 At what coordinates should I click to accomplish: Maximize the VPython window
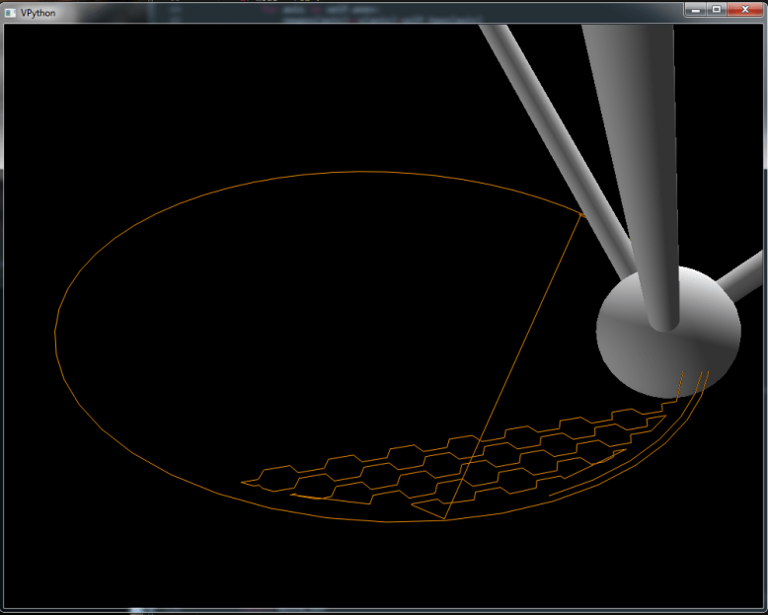[x=716, y=9]
